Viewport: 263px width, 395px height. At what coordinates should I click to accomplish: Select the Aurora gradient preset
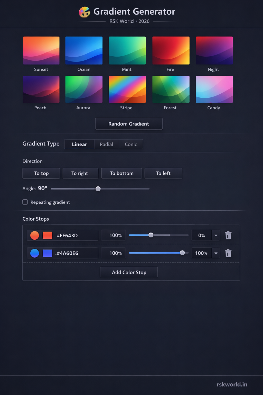[84, 89]
